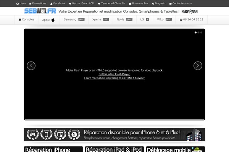
Task: Open the iPhone 6 repair banner
Action: (114, 135)
